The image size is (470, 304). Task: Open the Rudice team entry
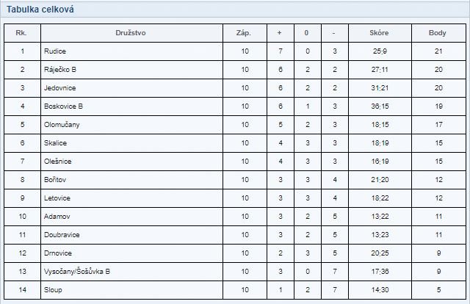click(x=55, y=51)
